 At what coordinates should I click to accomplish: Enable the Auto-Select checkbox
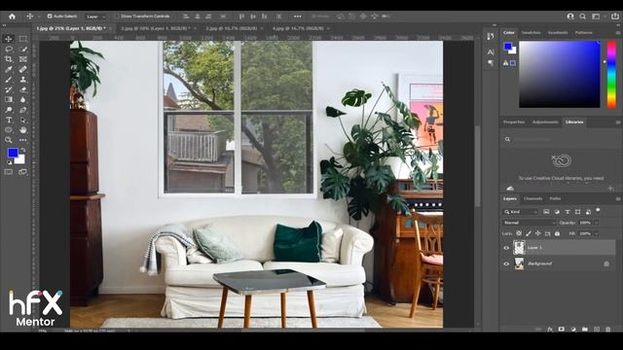pos(50,17)
